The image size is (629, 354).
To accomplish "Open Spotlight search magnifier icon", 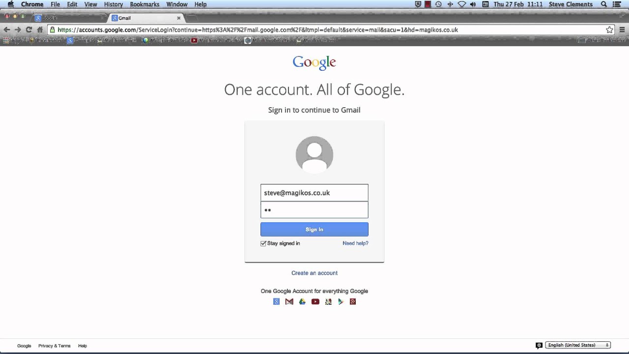I will [x=604, y=4].
